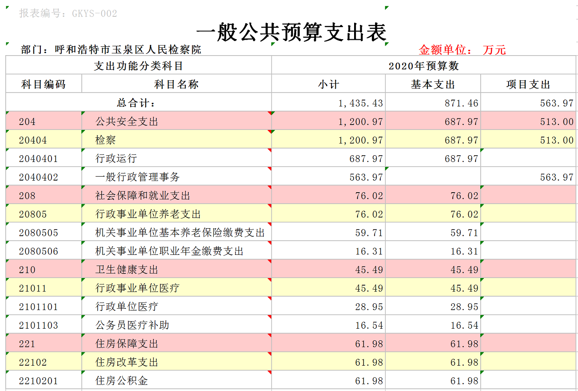Select code cell 2101103

pyautogui.click(x=44, y=325)
